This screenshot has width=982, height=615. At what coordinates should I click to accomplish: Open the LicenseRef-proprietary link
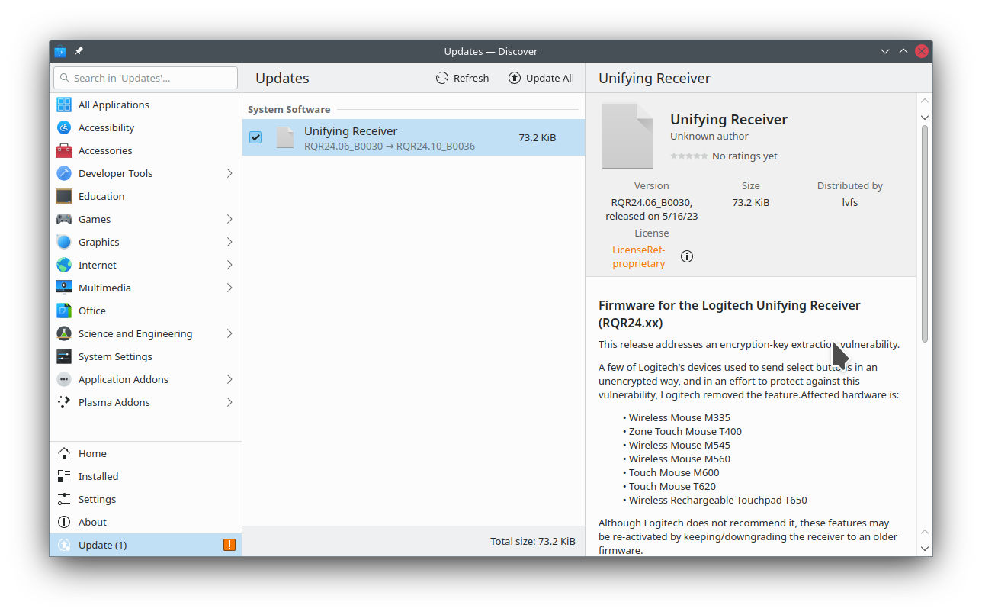639,256
